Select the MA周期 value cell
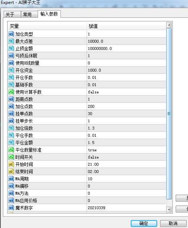 pos(126,179)
